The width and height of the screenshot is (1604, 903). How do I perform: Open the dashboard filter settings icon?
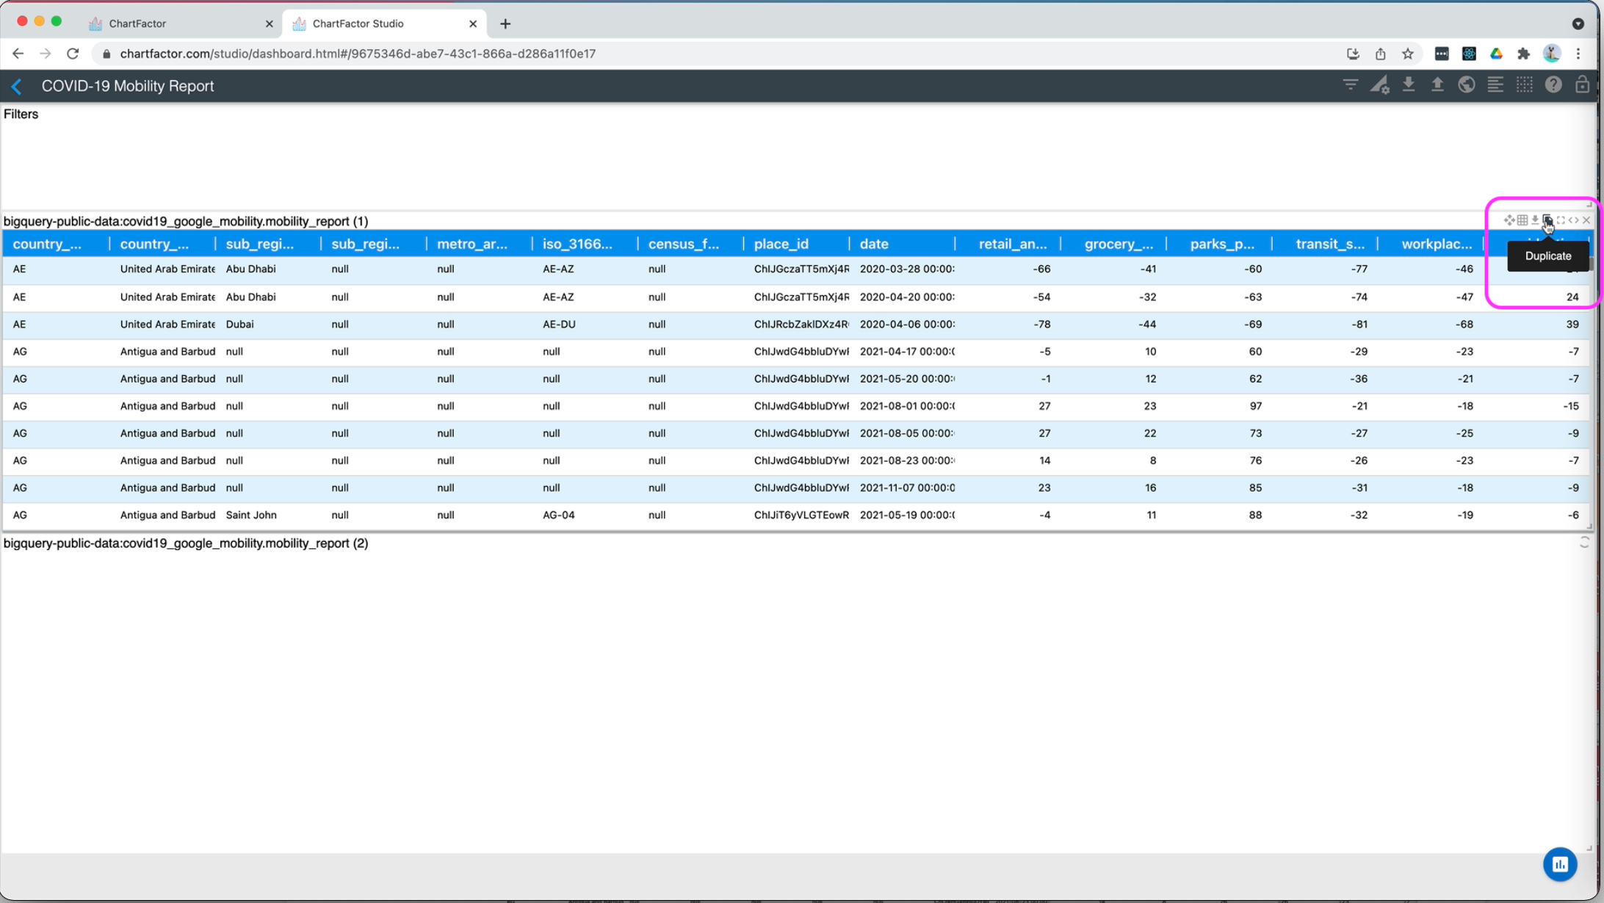[1350, 85]
